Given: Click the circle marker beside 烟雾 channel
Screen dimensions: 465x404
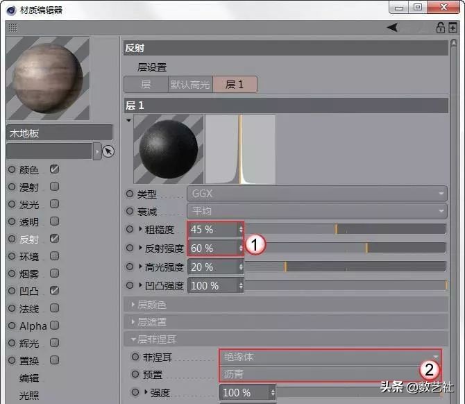Looking at the screenshot, I should tap(12, 273).
